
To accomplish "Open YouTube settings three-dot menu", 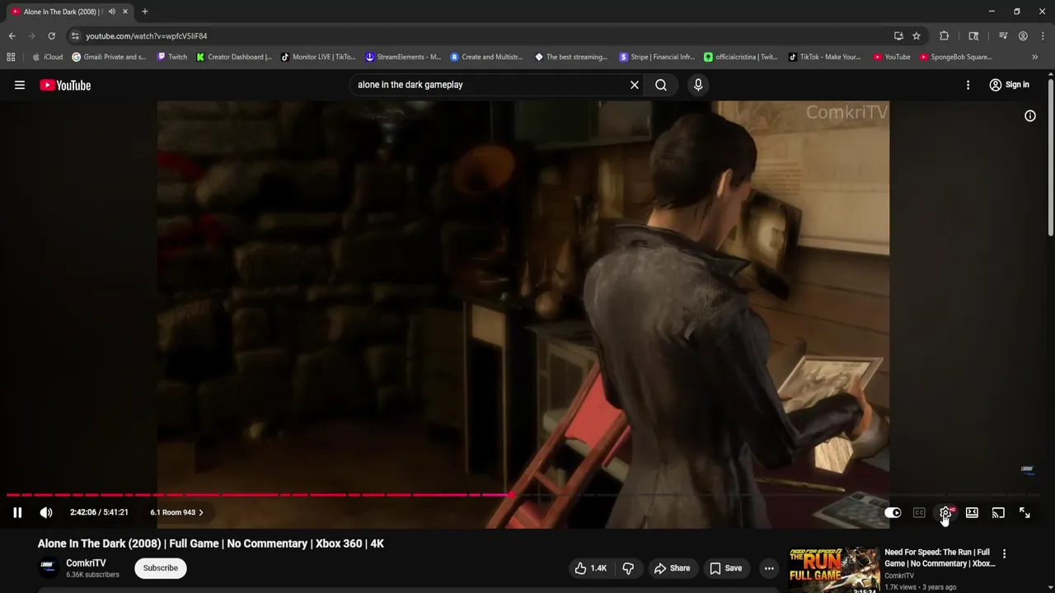I will [x=968, y=85].
